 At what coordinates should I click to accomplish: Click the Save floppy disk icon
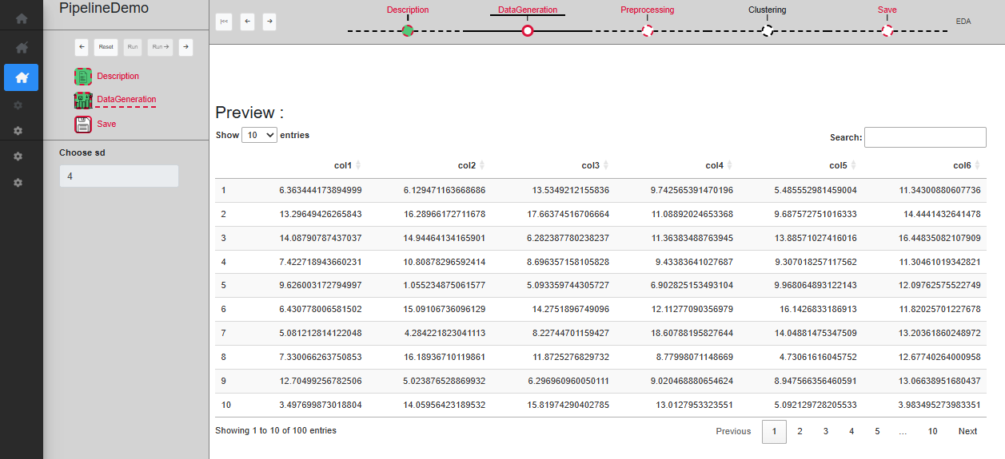pyautogui.click(x=83, y=125)
